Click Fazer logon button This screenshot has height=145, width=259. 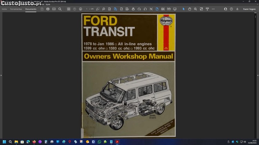point(249,9)
